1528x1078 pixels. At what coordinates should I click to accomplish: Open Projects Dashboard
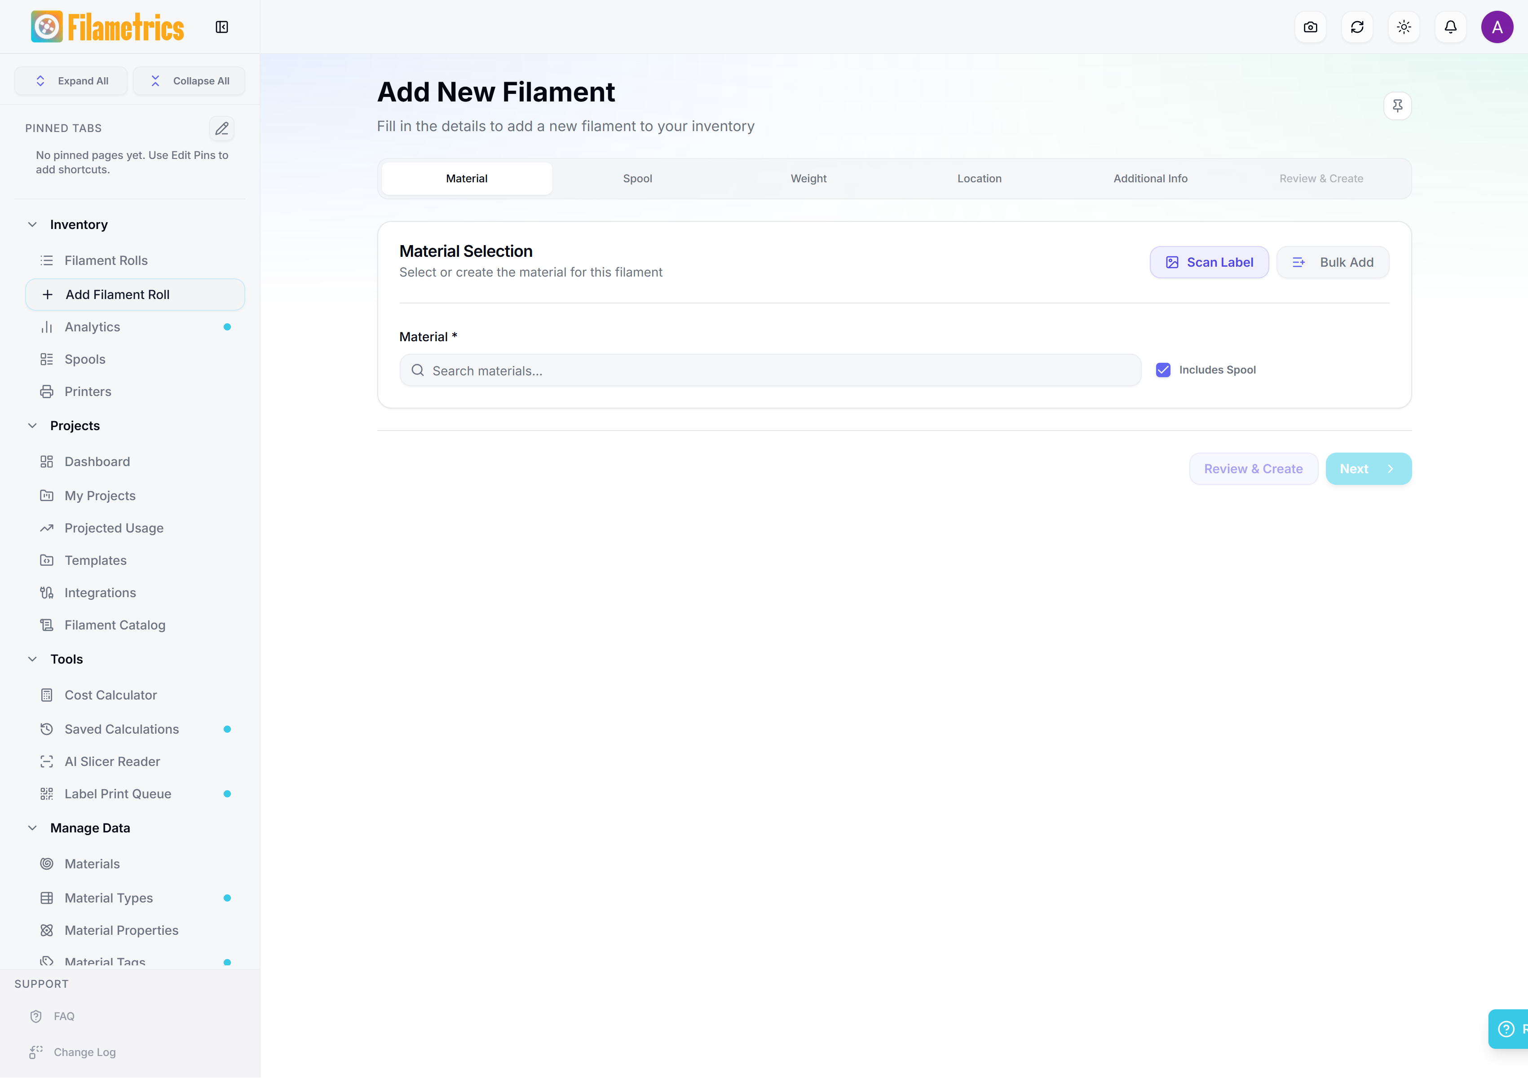(x=135, y=461)
